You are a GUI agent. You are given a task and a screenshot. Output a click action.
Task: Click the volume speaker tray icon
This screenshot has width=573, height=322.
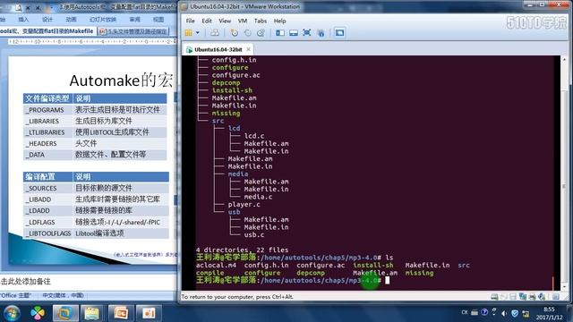[504, 313]
